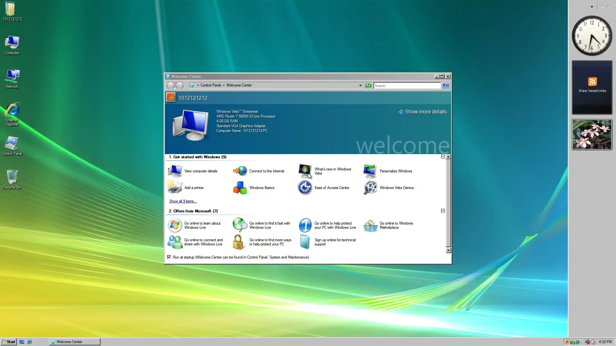Uncheck the Run at startup checkbox
The height and width of the screenshot is (346, 616).
[x=169, y=257]
